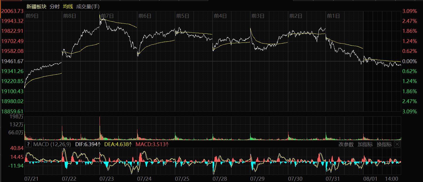Screen dimensions: 423x182
Task: Click the 198万 volume axis label
Action: tap(17, 117)
